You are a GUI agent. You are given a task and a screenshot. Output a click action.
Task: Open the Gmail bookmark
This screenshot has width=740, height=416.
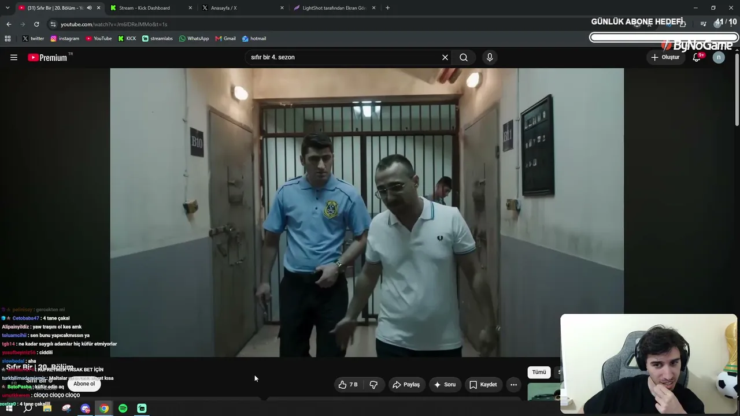point(225,39)
